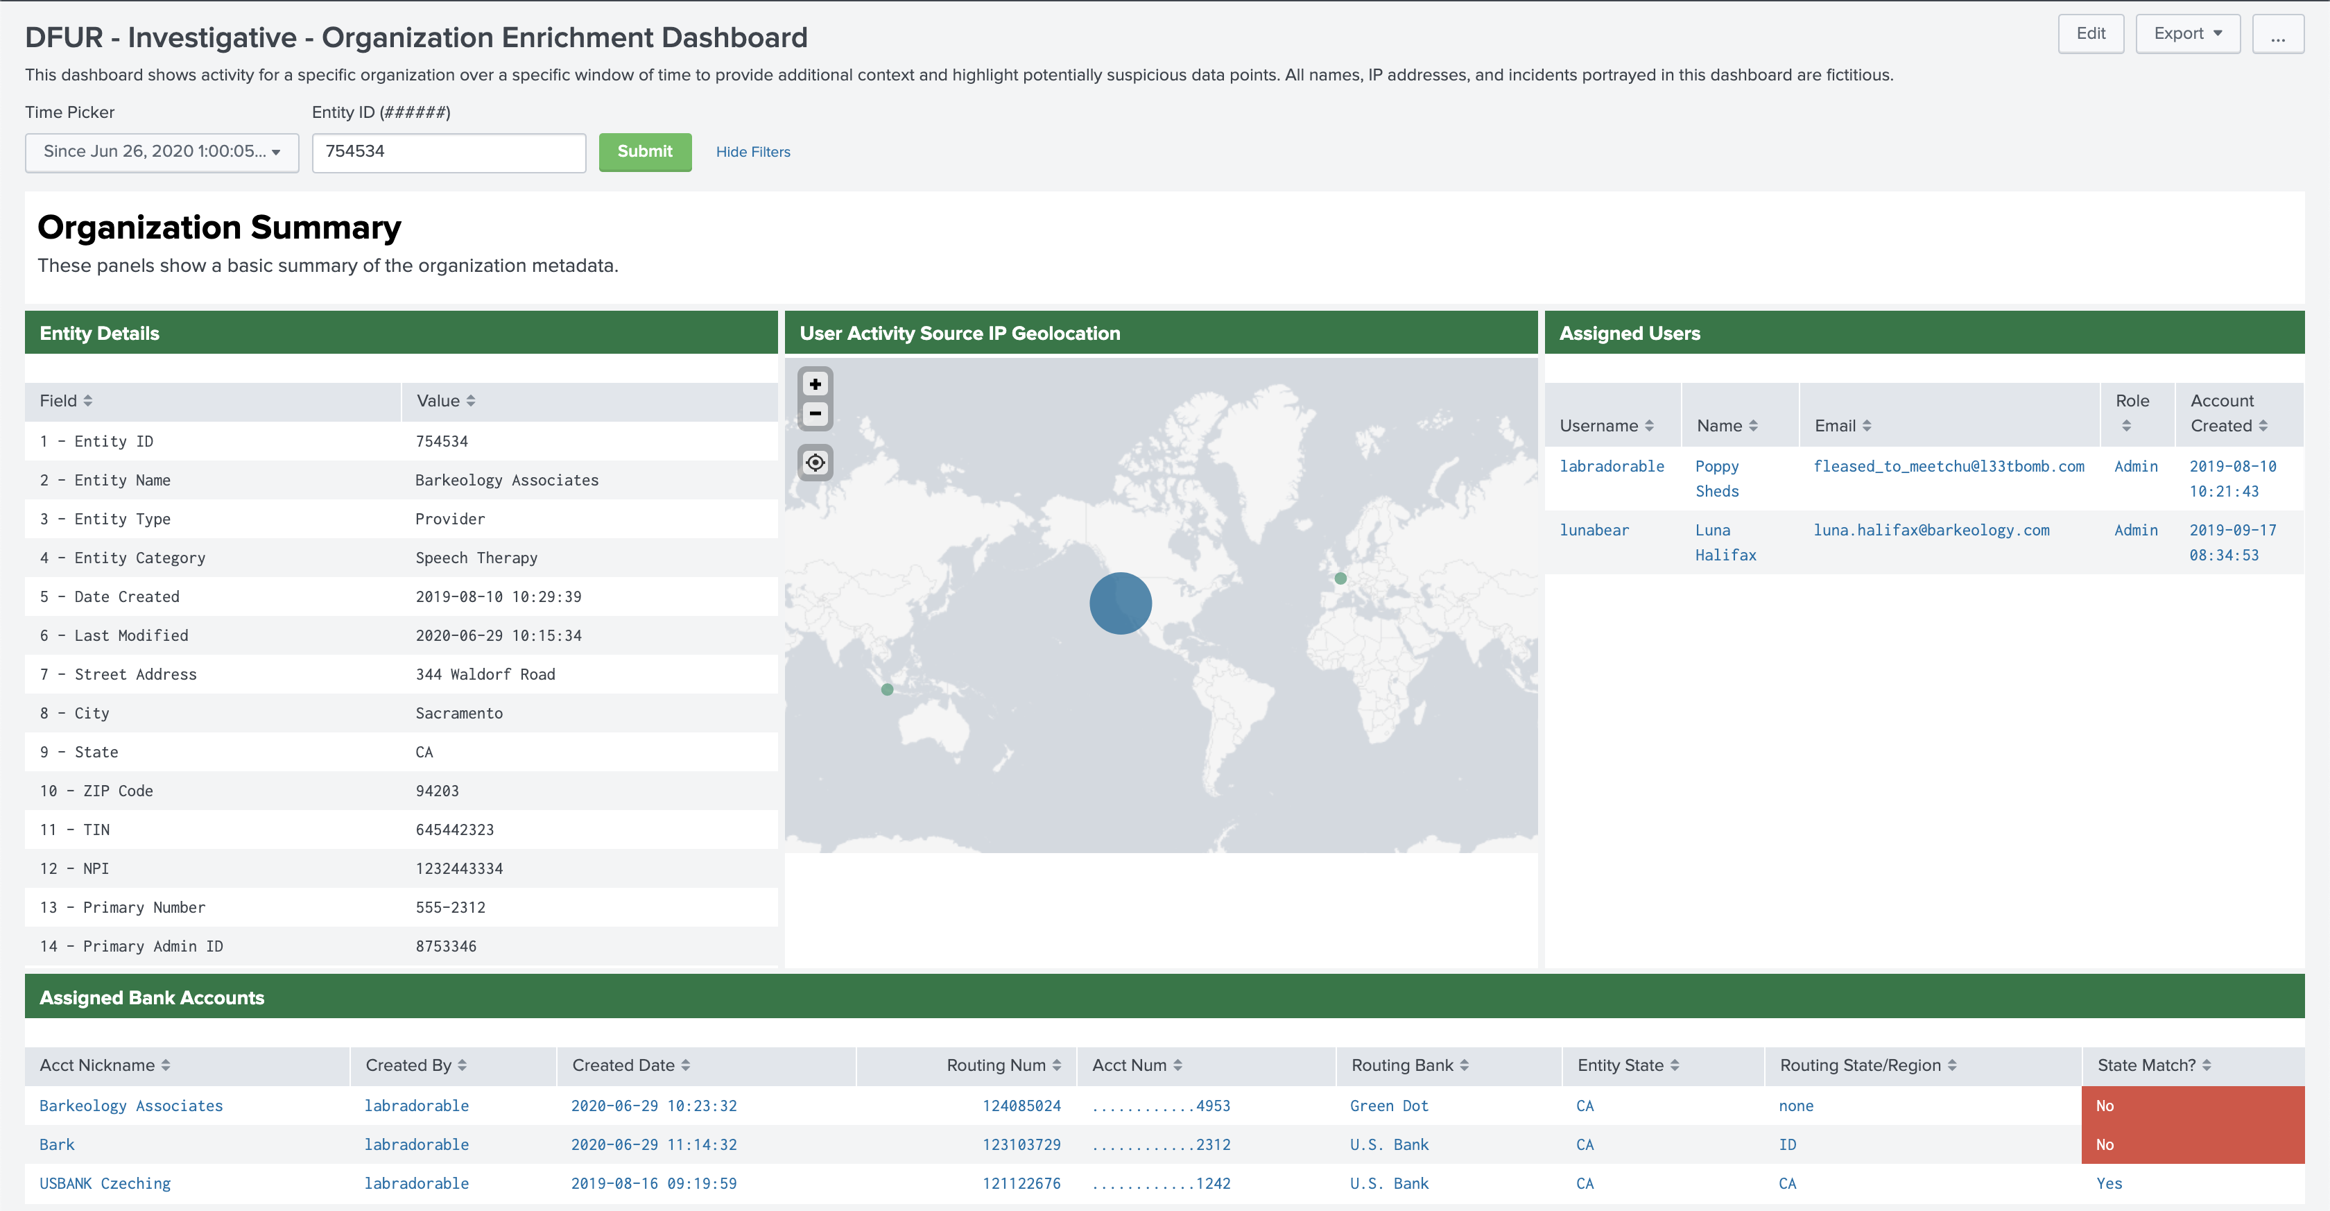Sort bank accounts by Routing Num
Viewport: 2330px width, 1211px height.
coord(1004,1065)
